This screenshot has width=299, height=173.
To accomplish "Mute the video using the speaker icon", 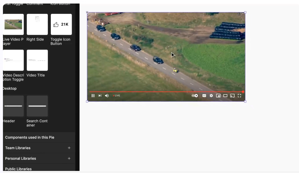I will click(107, 96).
